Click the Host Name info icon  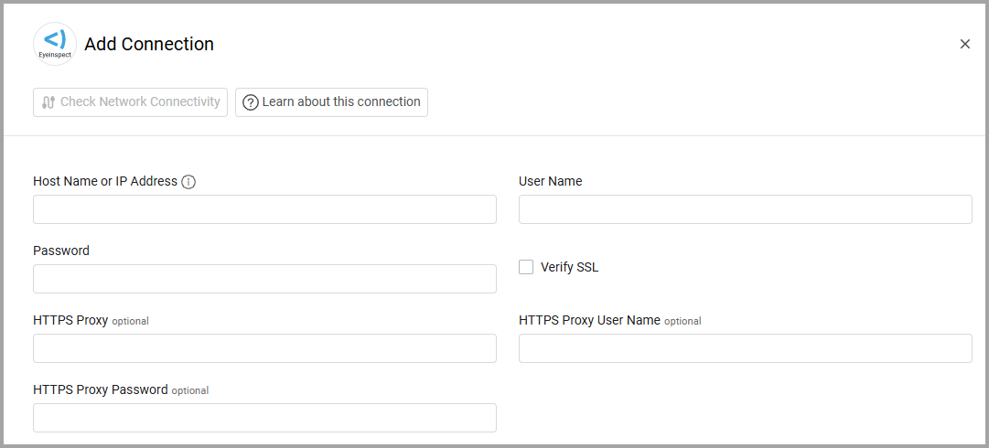(x=188, y=182)
